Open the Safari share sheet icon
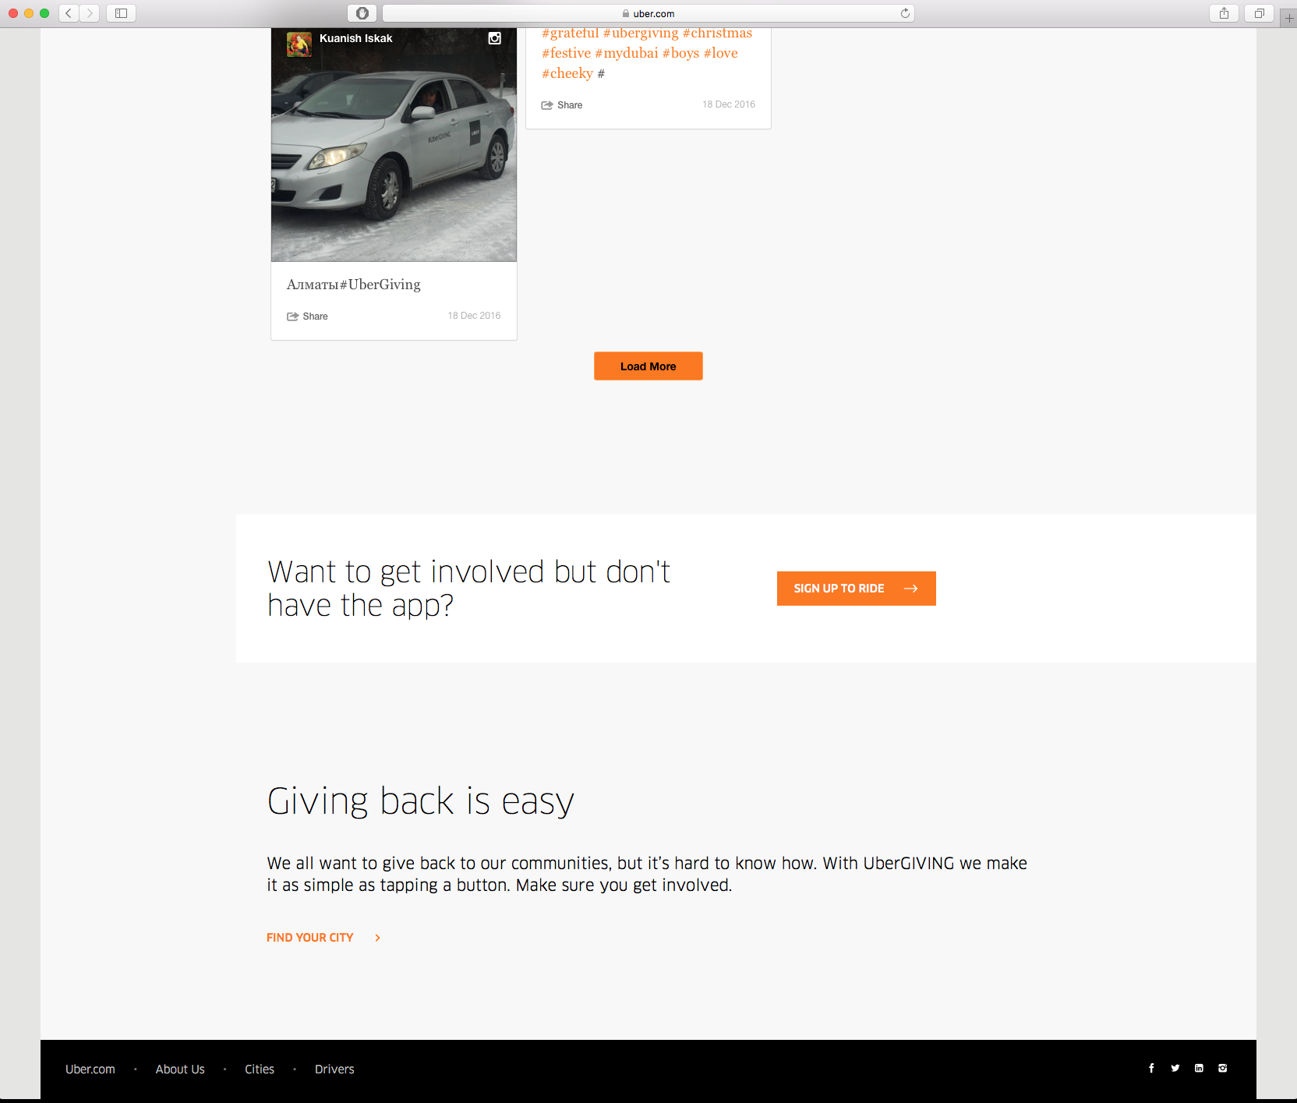 (x=1224, y=13)
